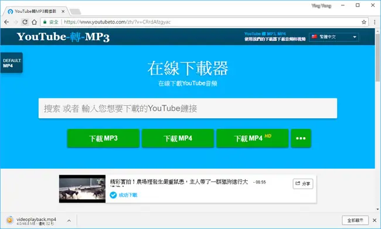Viewport: 381px width, 229px height.
Task: Click the 下載 MP4 HD button
Action: point(253,138)
